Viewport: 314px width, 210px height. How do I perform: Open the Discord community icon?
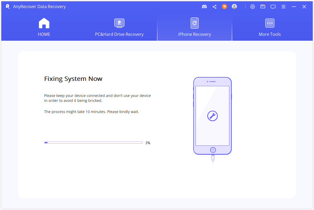pos(204,7)
